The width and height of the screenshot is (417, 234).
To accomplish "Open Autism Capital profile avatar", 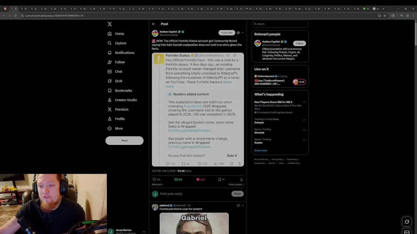I will [x=155, y=33].
